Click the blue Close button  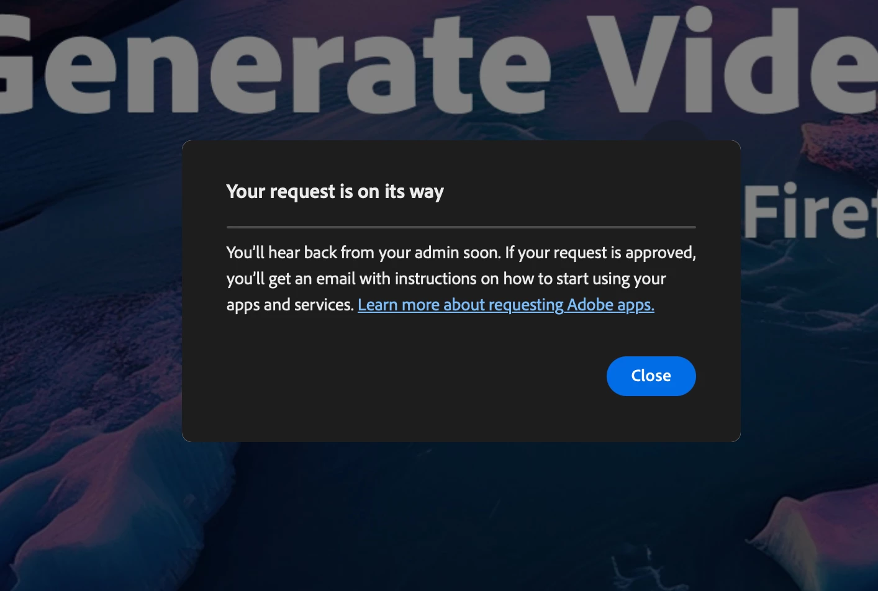pos(651,376)
